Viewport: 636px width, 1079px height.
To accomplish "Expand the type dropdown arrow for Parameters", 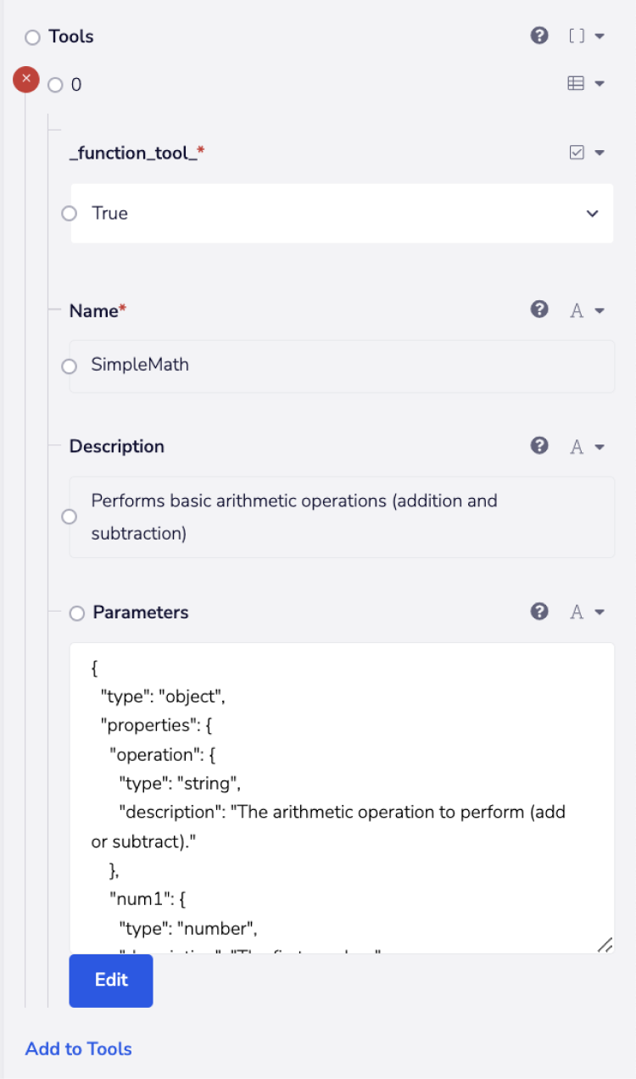I will coord(600,612).
